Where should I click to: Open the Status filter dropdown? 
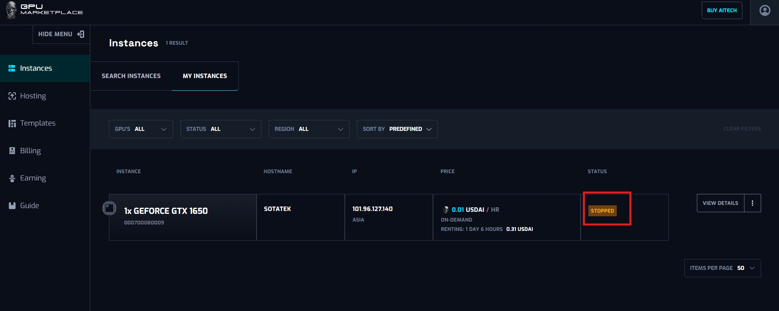tap(220, 129)
